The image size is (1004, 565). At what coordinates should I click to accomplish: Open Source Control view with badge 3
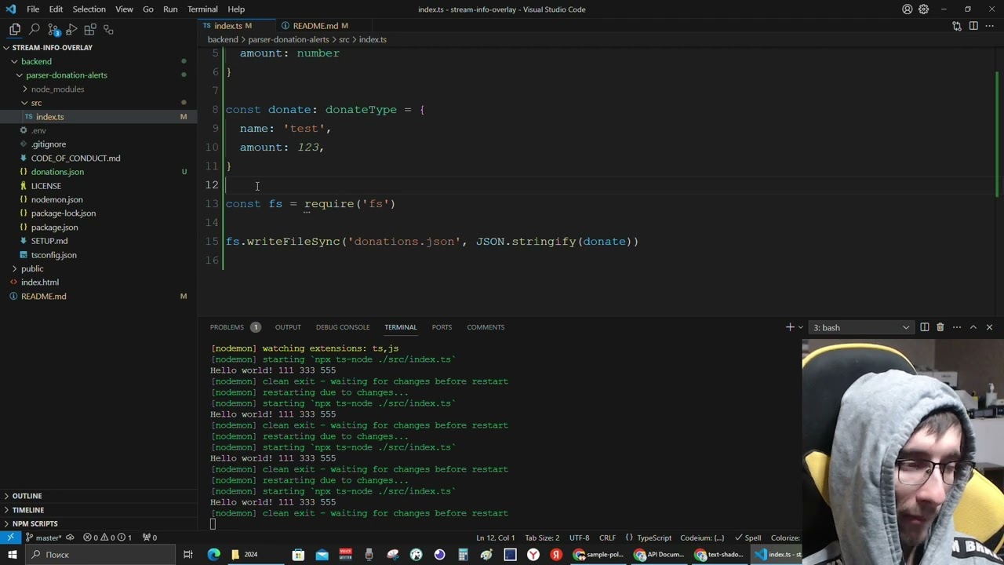[53, 29]
